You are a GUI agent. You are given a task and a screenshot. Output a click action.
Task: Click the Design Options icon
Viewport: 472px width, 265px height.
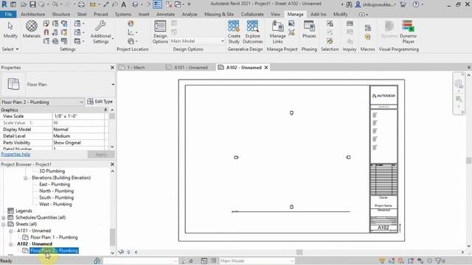pos(160,26)
